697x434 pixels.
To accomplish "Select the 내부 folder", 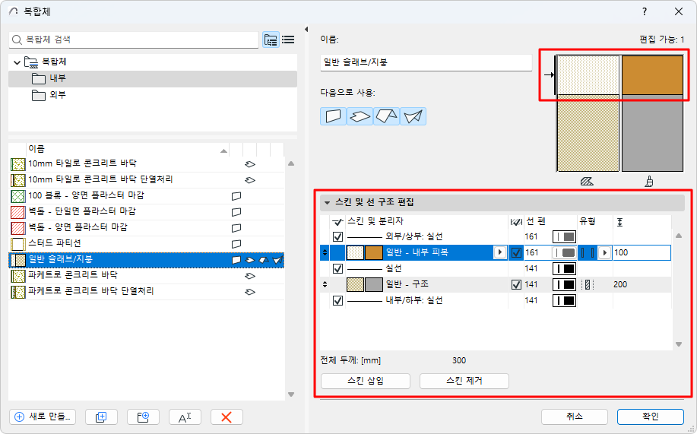I will click(153, 79).
